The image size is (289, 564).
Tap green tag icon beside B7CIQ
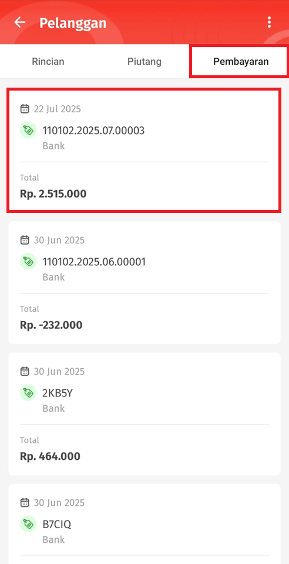click(28, 523)
